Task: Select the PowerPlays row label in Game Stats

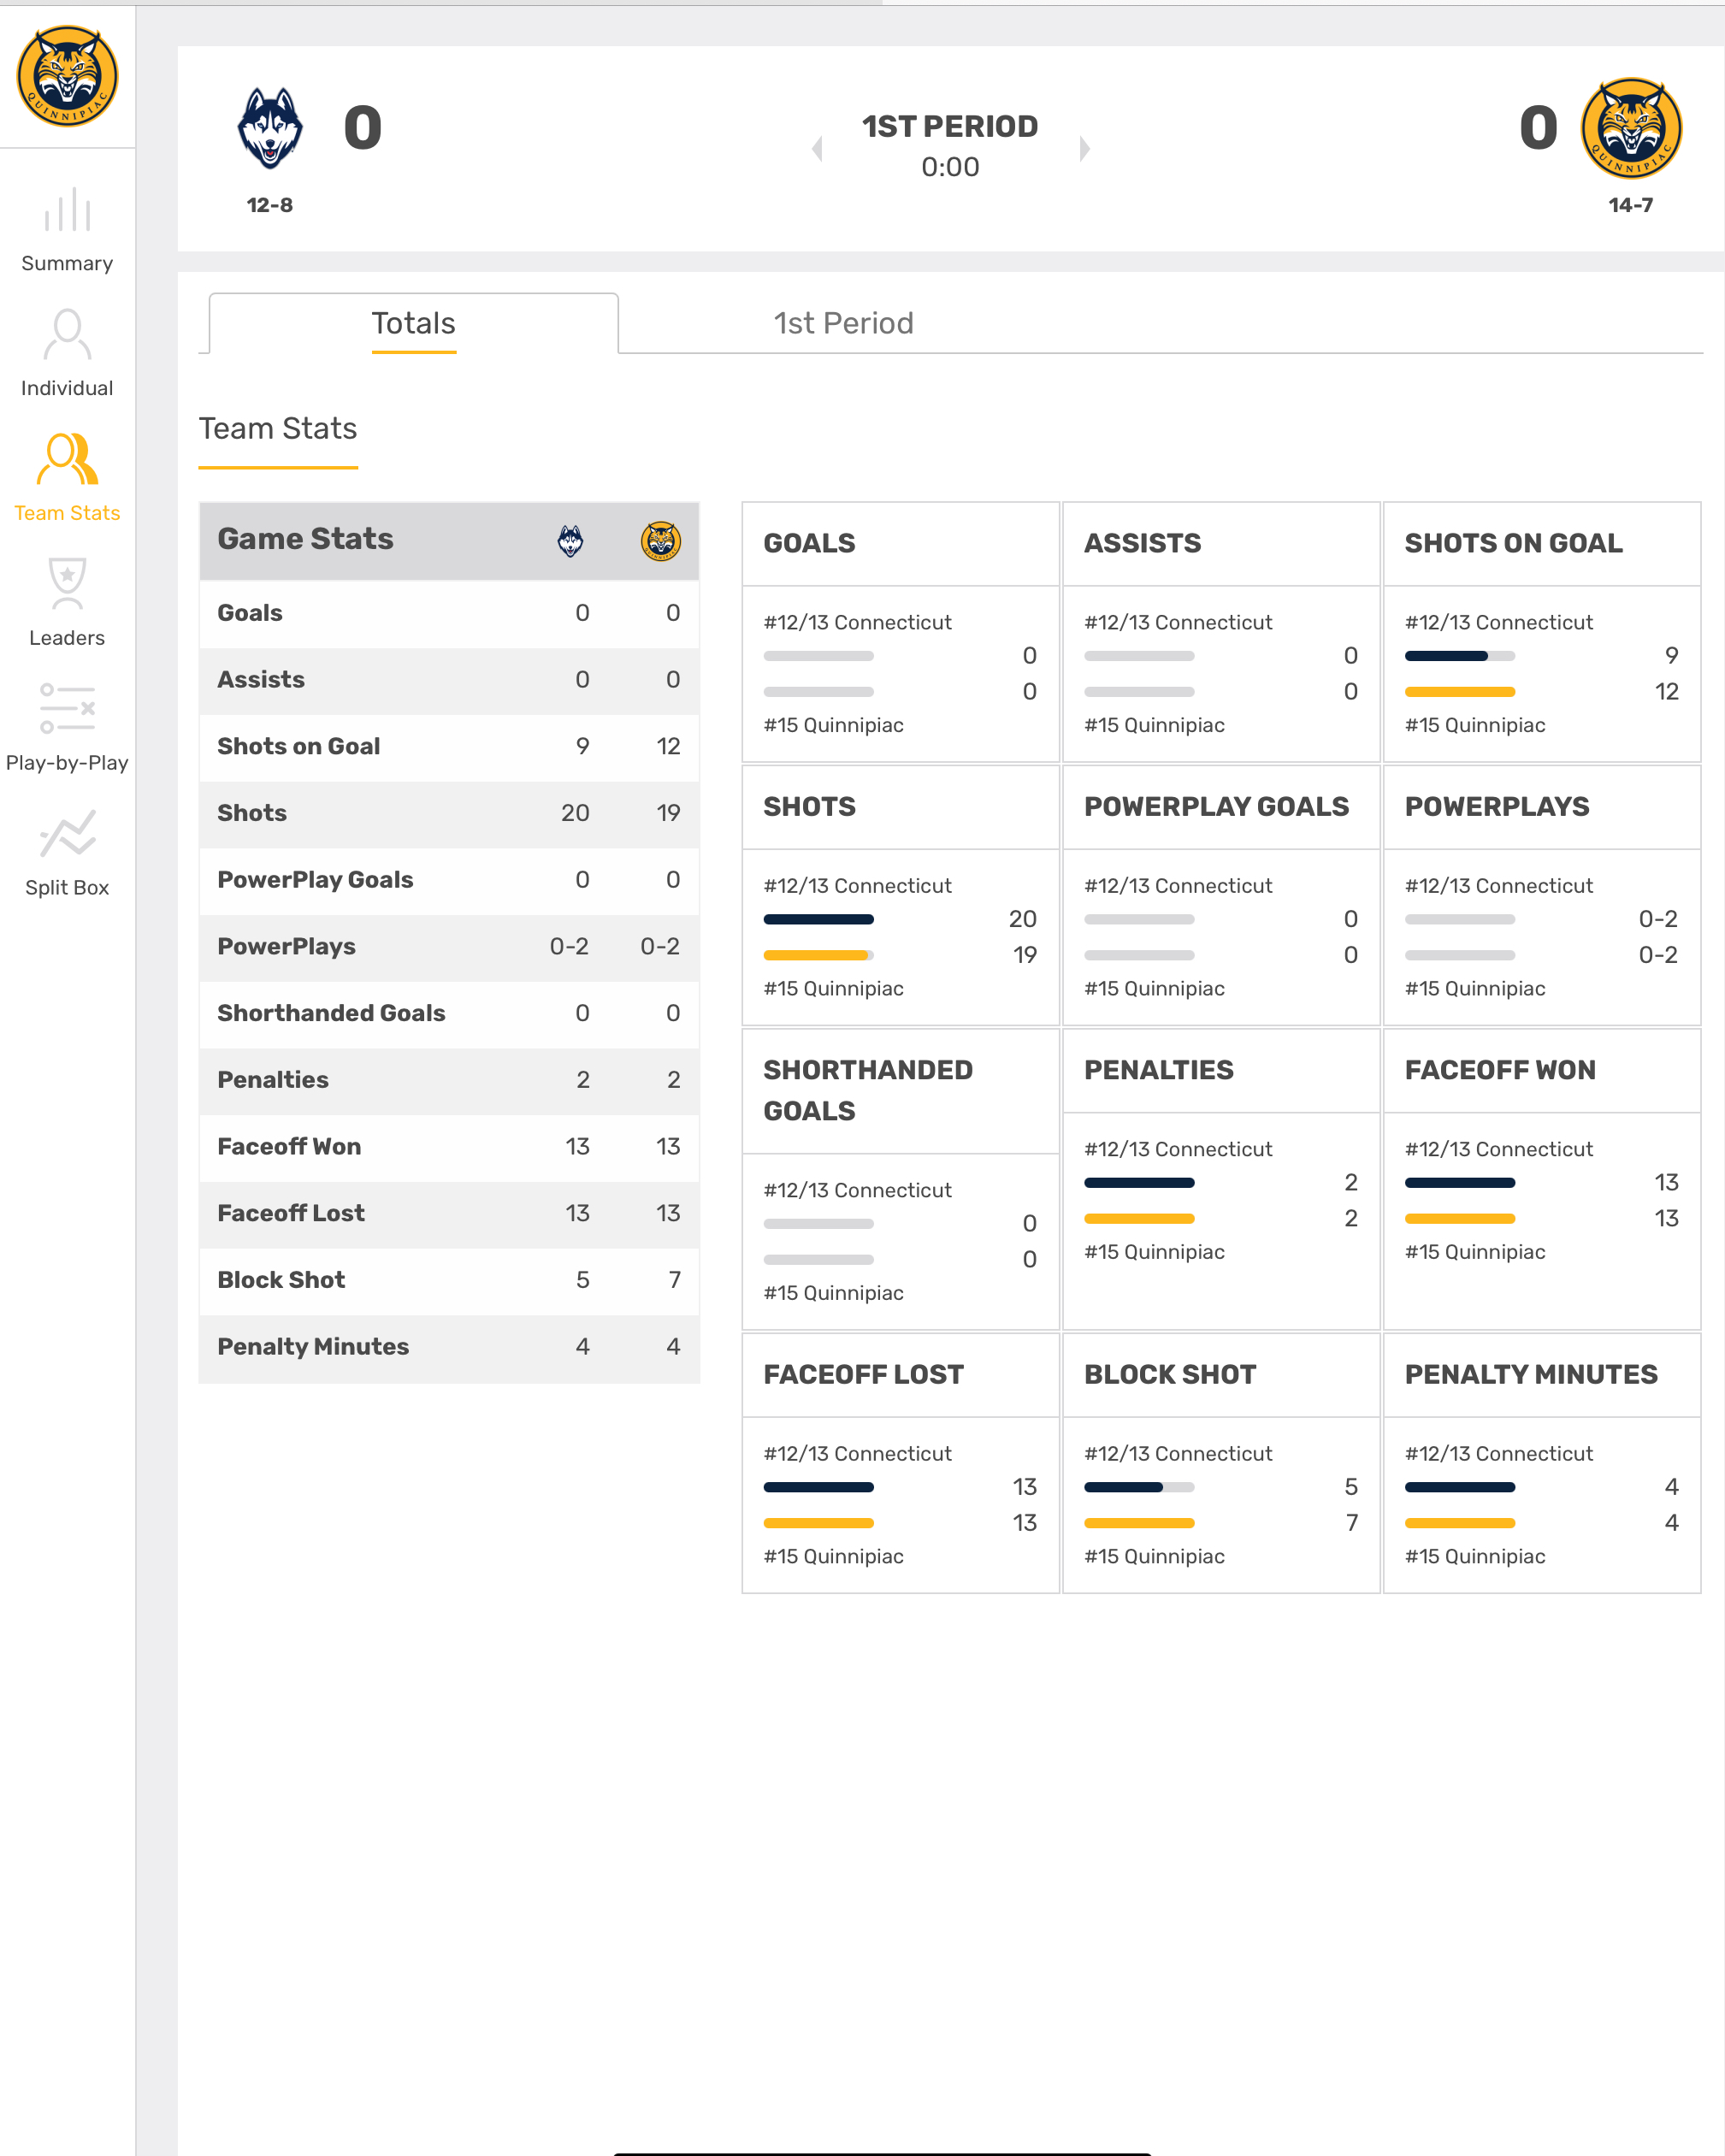Action: pyautogui.click(x=286, y=947)
